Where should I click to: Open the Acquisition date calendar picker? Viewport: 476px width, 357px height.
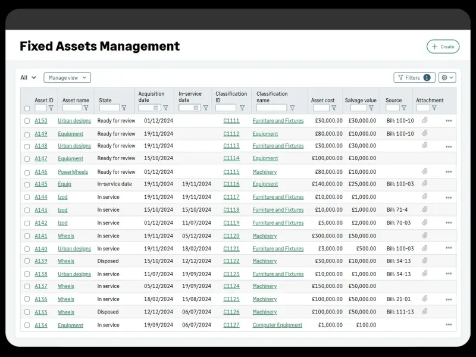point(156,108)
